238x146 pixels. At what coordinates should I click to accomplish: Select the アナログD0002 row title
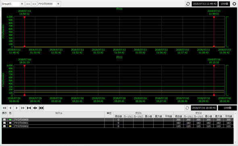(x=21, y=126)
